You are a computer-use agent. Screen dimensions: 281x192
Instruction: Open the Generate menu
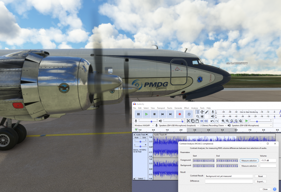point(178,108)
